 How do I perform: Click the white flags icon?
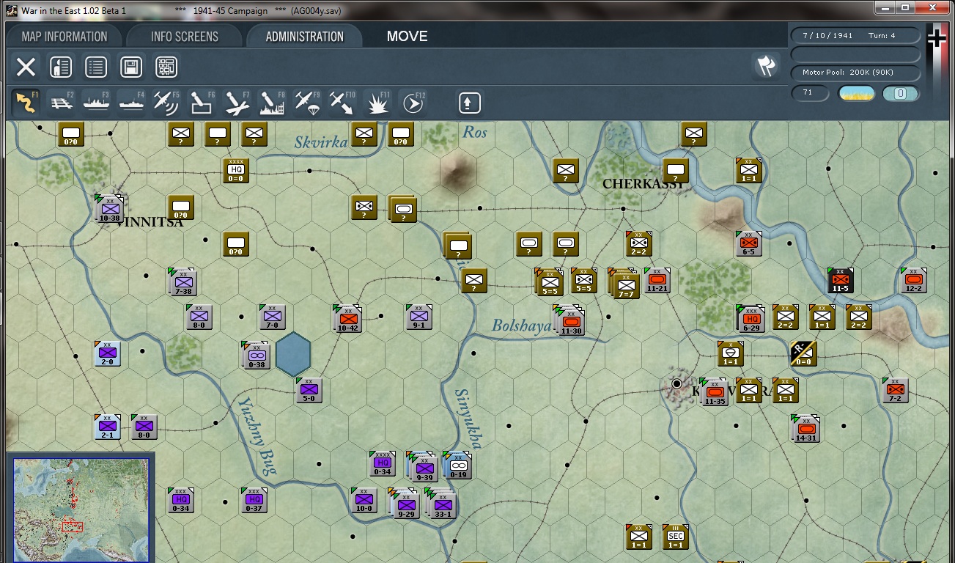pos(766,66)
